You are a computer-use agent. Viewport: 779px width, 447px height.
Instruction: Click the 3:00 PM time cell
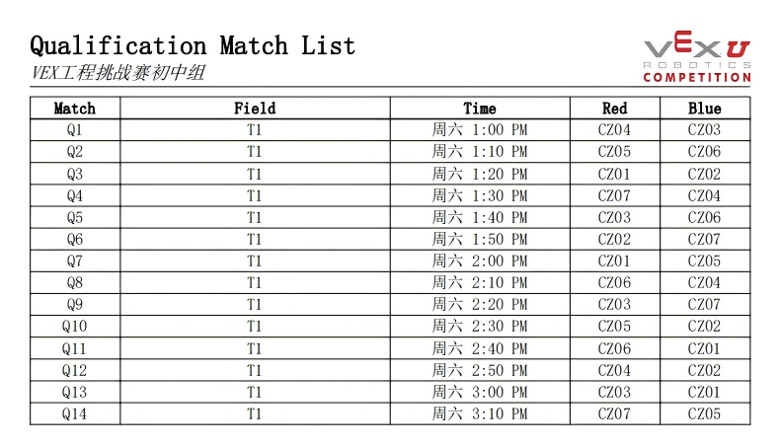[480, 393]
